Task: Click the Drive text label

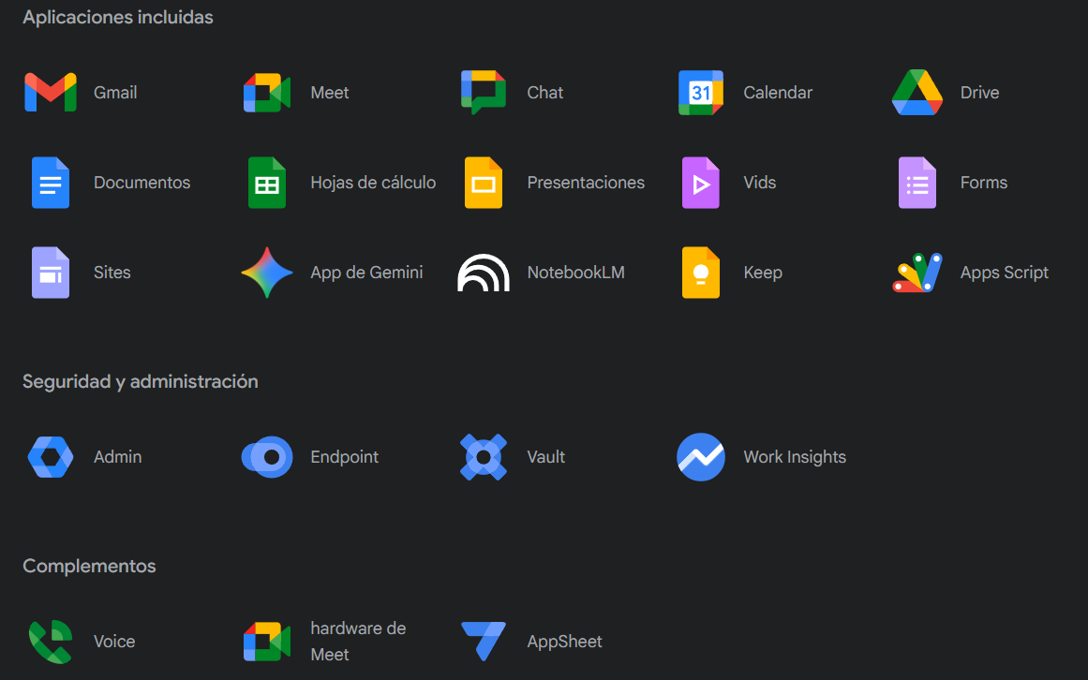Action: [979, 92]
